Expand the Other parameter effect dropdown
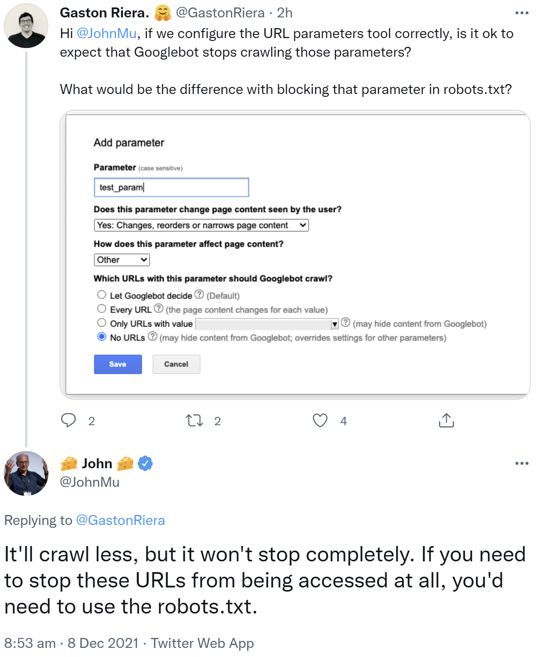The height and width of the screenshot is (657, 541). coord(122,260)
